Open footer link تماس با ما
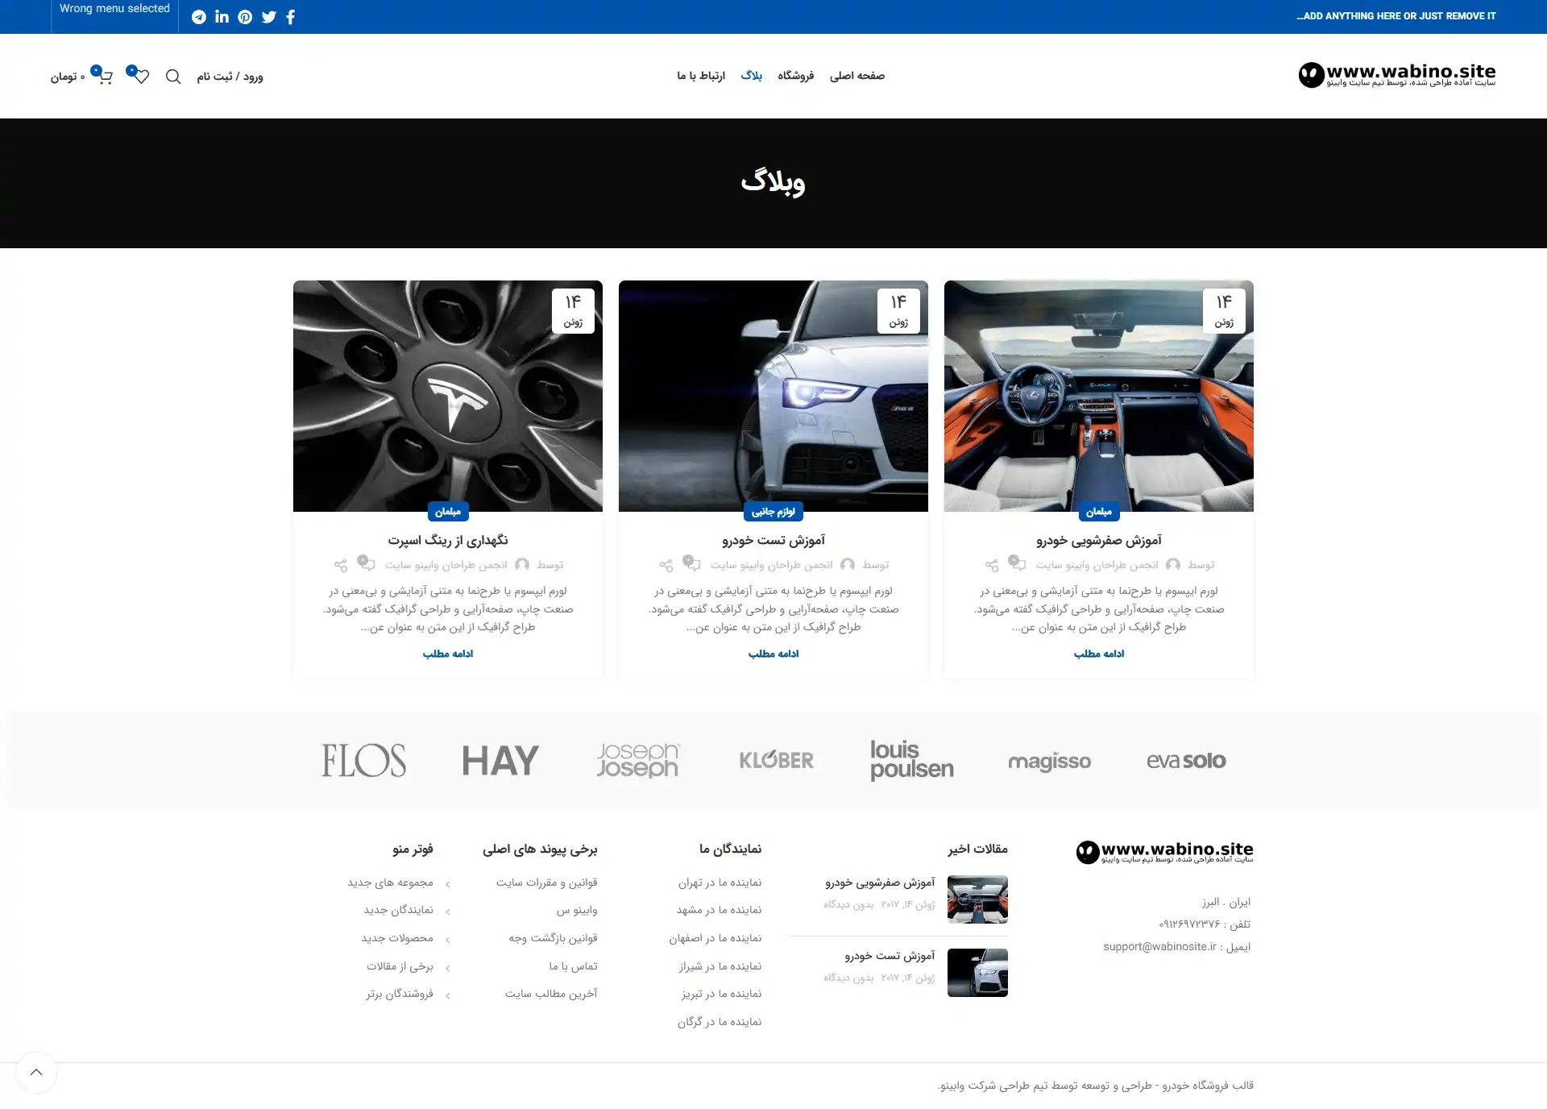 point(573,966)
